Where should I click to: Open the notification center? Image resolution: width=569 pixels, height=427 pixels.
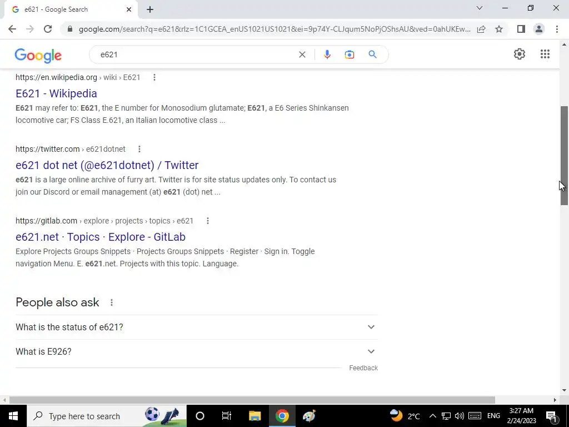click(551, 416)
